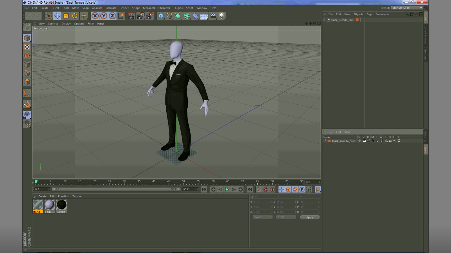Click Render to Picture Viewer icon
451x253 pixels.
pos(140,16)
